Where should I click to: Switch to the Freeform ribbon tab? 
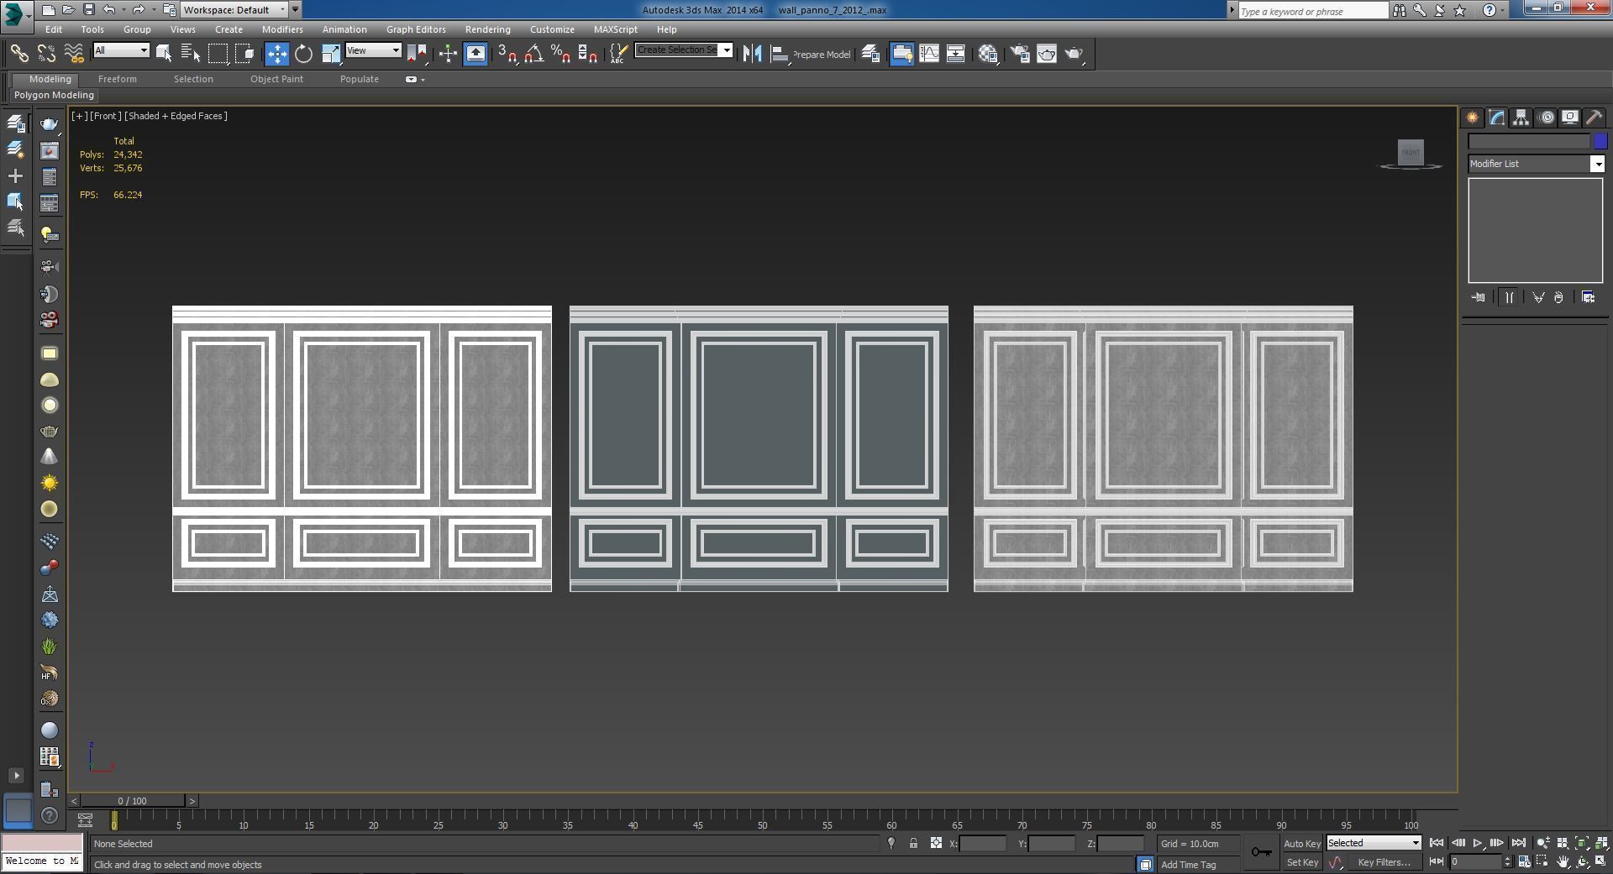point(117,79)
